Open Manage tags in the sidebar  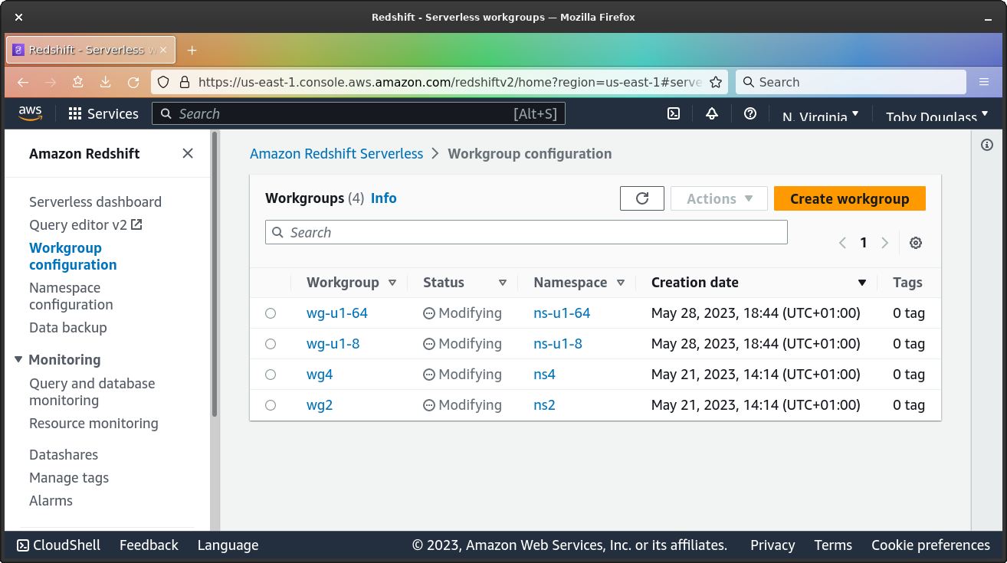coord(69,478)
